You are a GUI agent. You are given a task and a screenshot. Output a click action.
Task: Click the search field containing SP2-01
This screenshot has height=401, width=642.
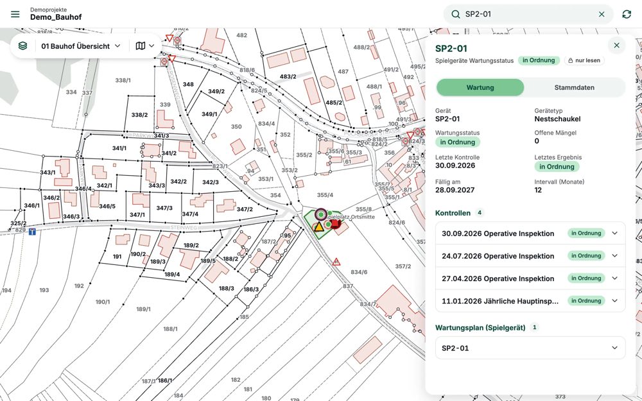coord(528,14)
